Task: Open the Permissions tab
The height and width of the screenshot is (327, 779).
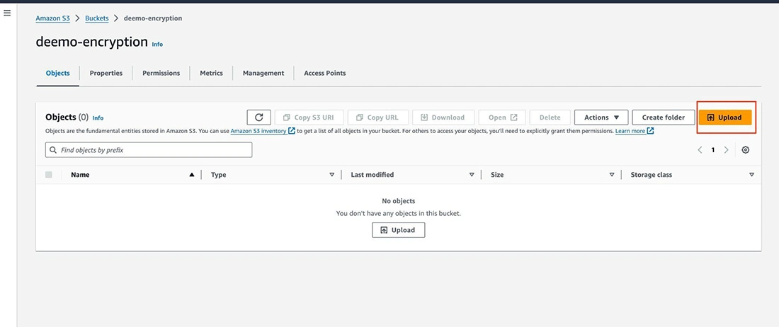Action: click(x=161, y=73)
